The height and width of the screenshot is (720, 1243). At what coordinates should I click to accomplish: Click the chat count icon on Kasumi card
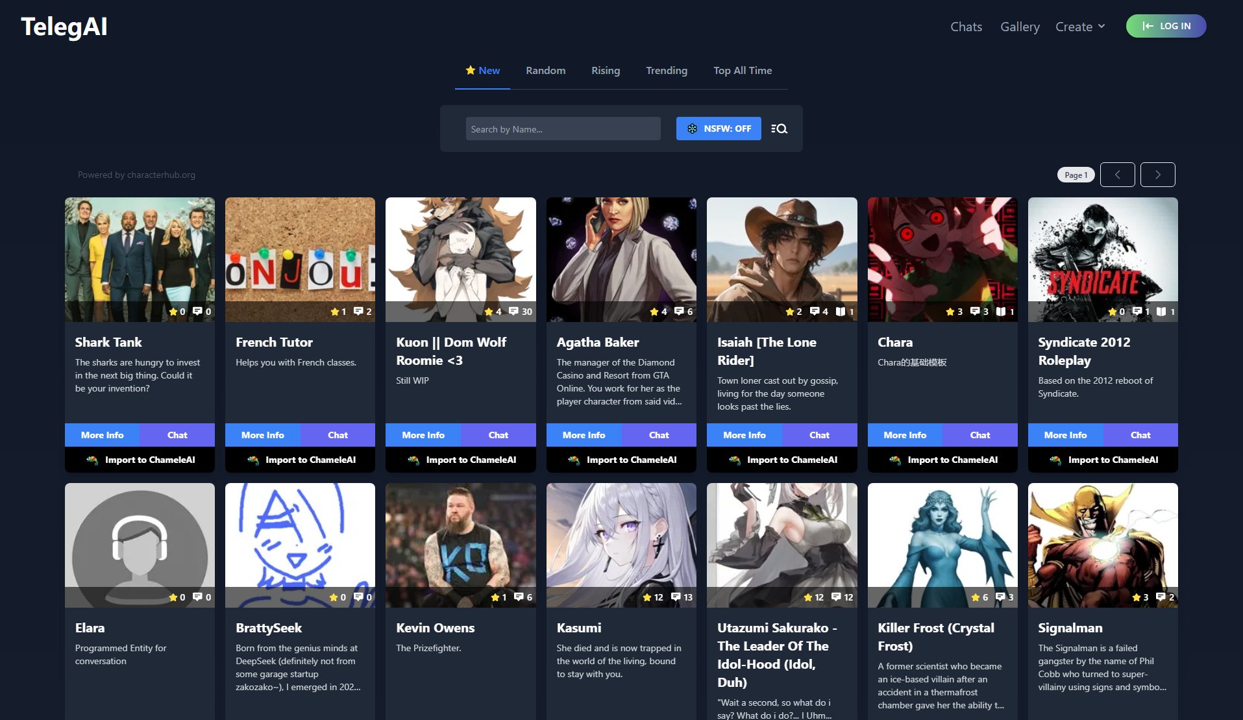pos(676,597)
